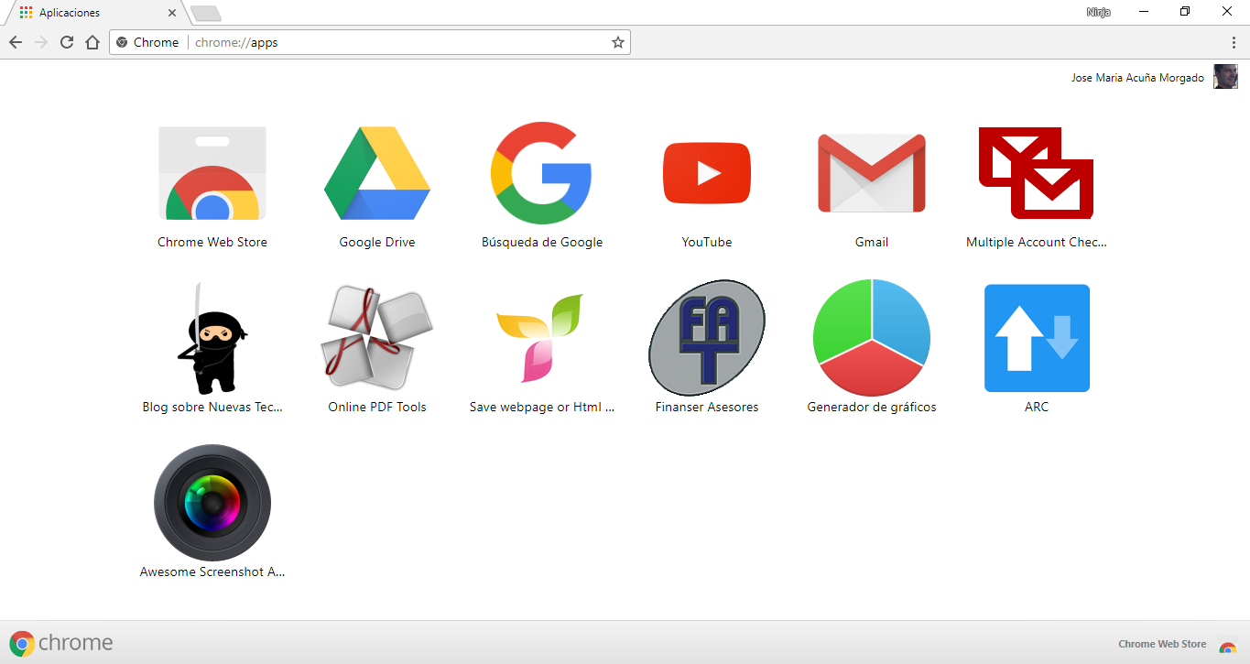
Task: Click the forward navigation arrow
Action: click(41, 42)
